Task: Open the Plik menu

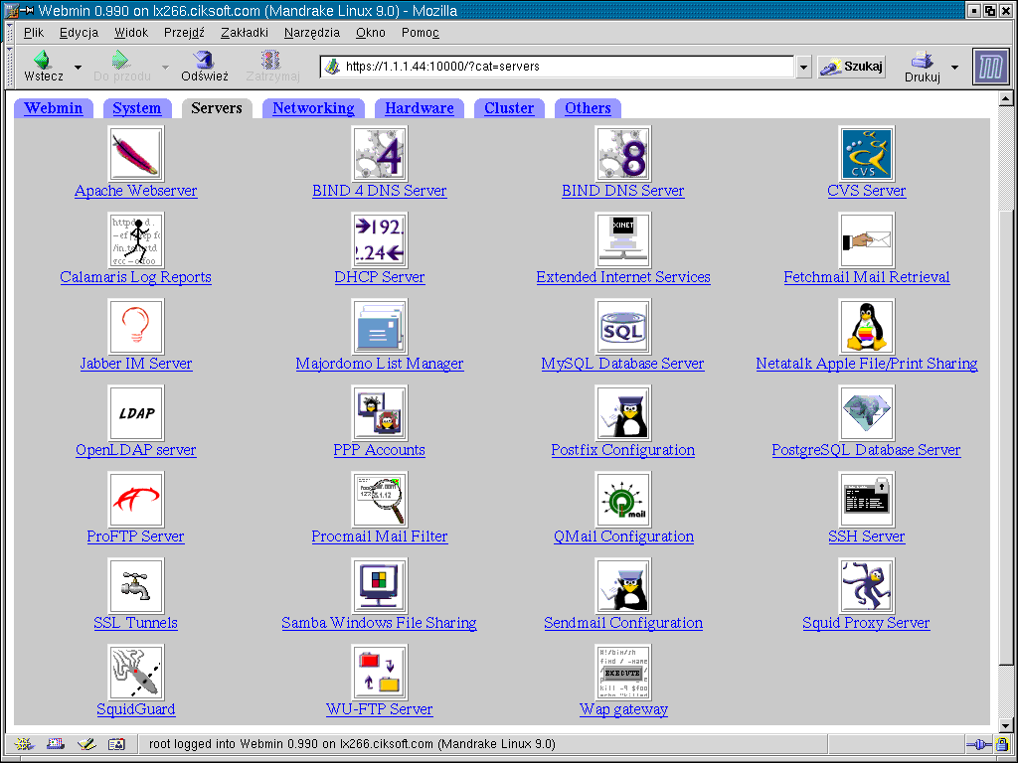Action: coord(34,33)
